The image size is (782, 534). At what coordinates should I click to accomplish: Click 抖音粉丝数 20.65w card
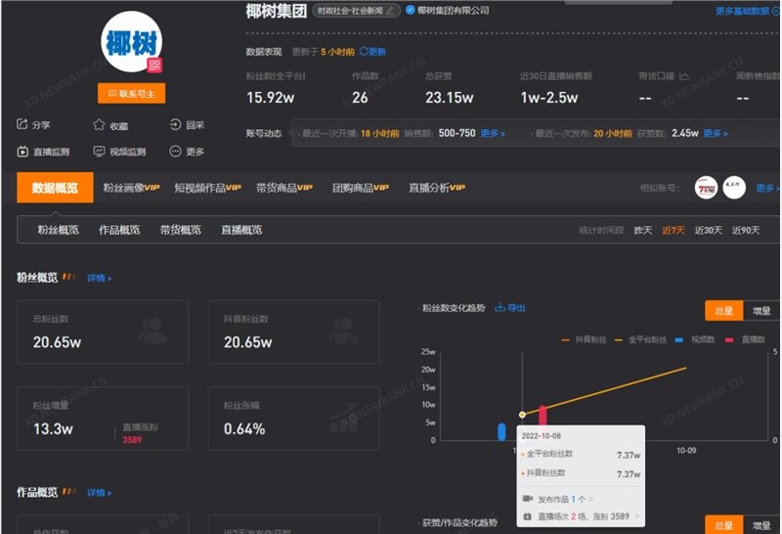tap(294, 332)
